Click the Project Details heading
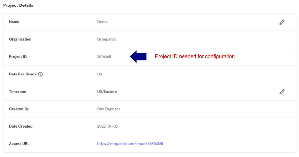299x157 pixels. click(x=18, y=5)
